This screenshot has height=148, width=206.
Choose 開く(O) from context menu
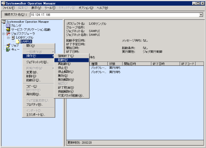(39, 46)
